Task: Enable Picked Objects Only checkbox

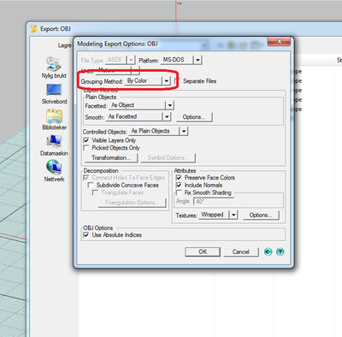Action: [86, 148]
